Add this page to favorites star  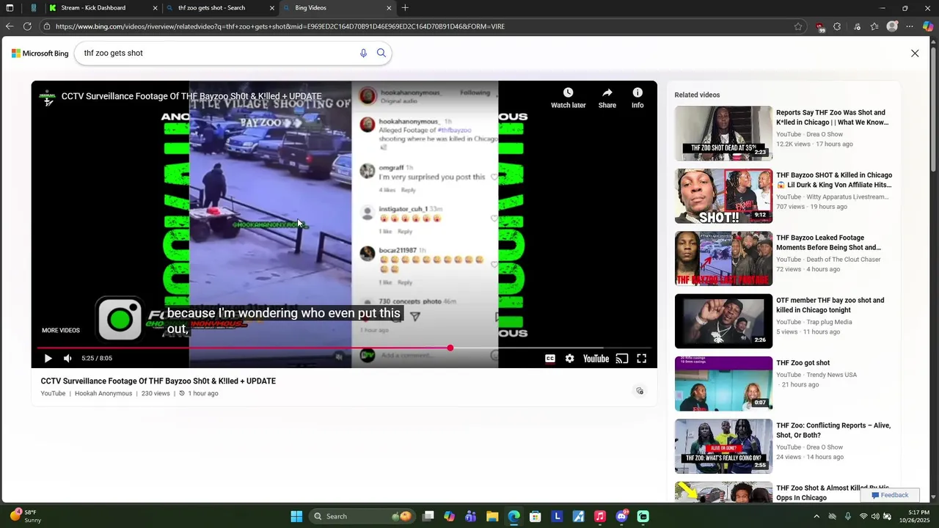tap(798, 26)
